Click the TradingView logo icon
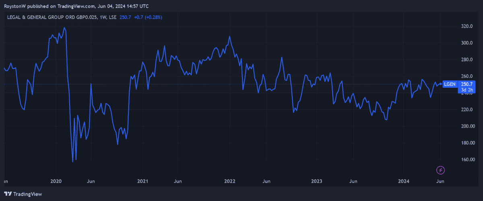This screenshot has height=201, width=483. [x=8, y=194]
